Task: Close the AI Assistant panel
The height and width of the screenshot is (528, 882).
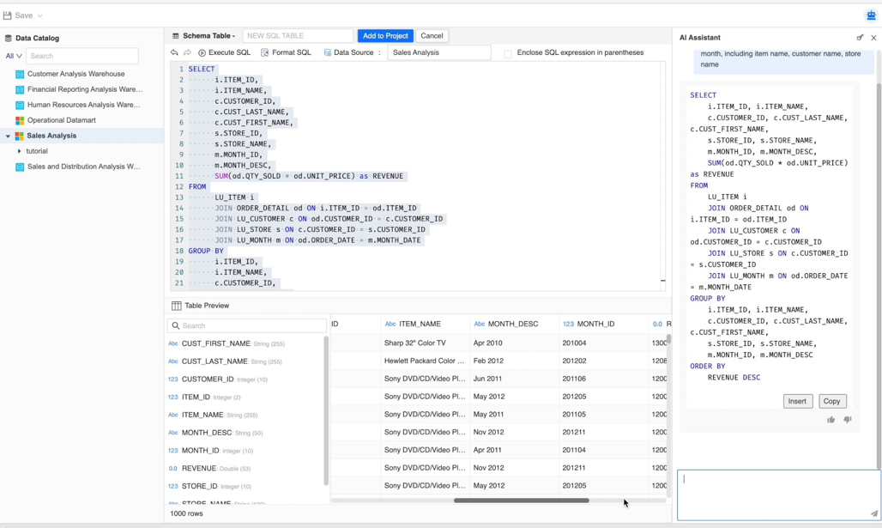Action: click(x=873, y=38)
